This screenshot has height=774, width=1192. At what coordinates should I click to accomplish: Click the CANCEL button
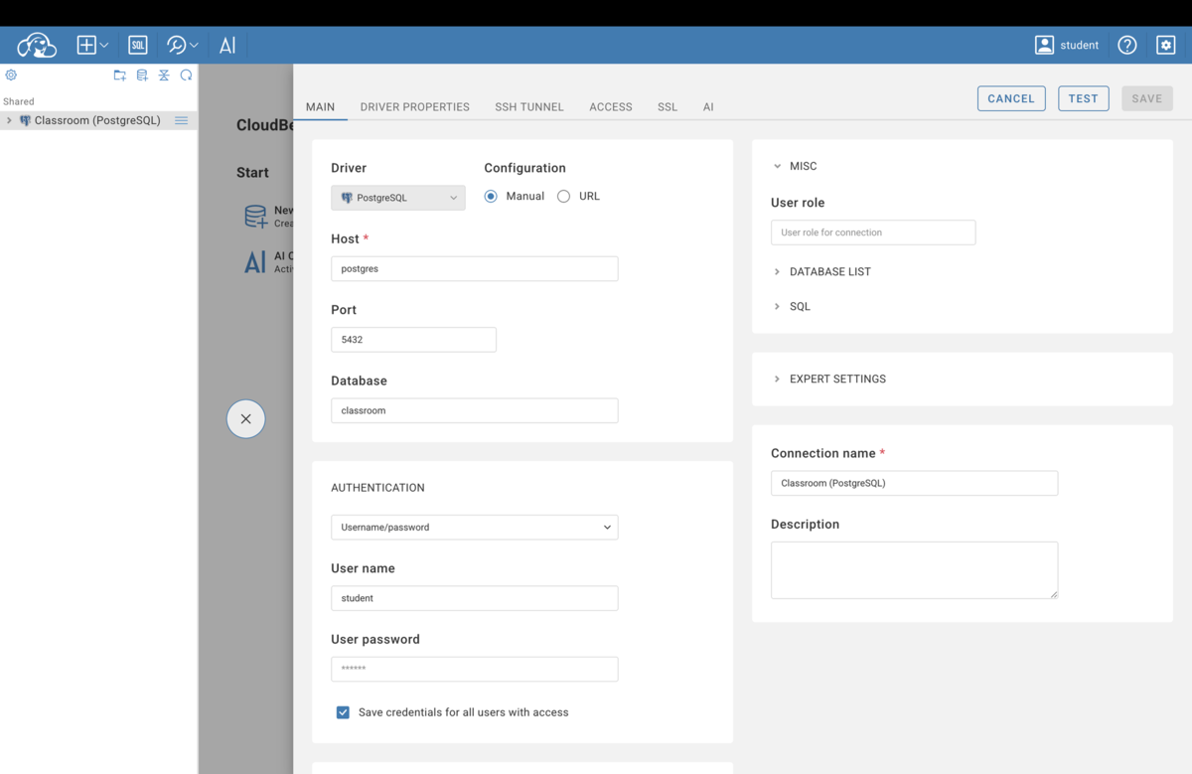click(x=1011, y=98)
